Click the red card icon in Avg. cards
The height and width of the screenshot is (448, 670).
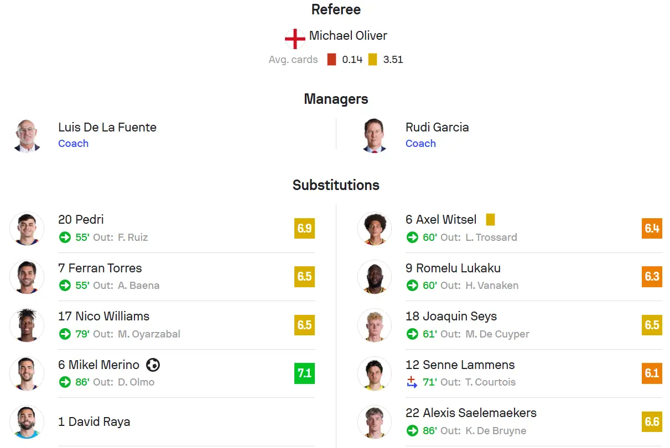coord(331,60)
